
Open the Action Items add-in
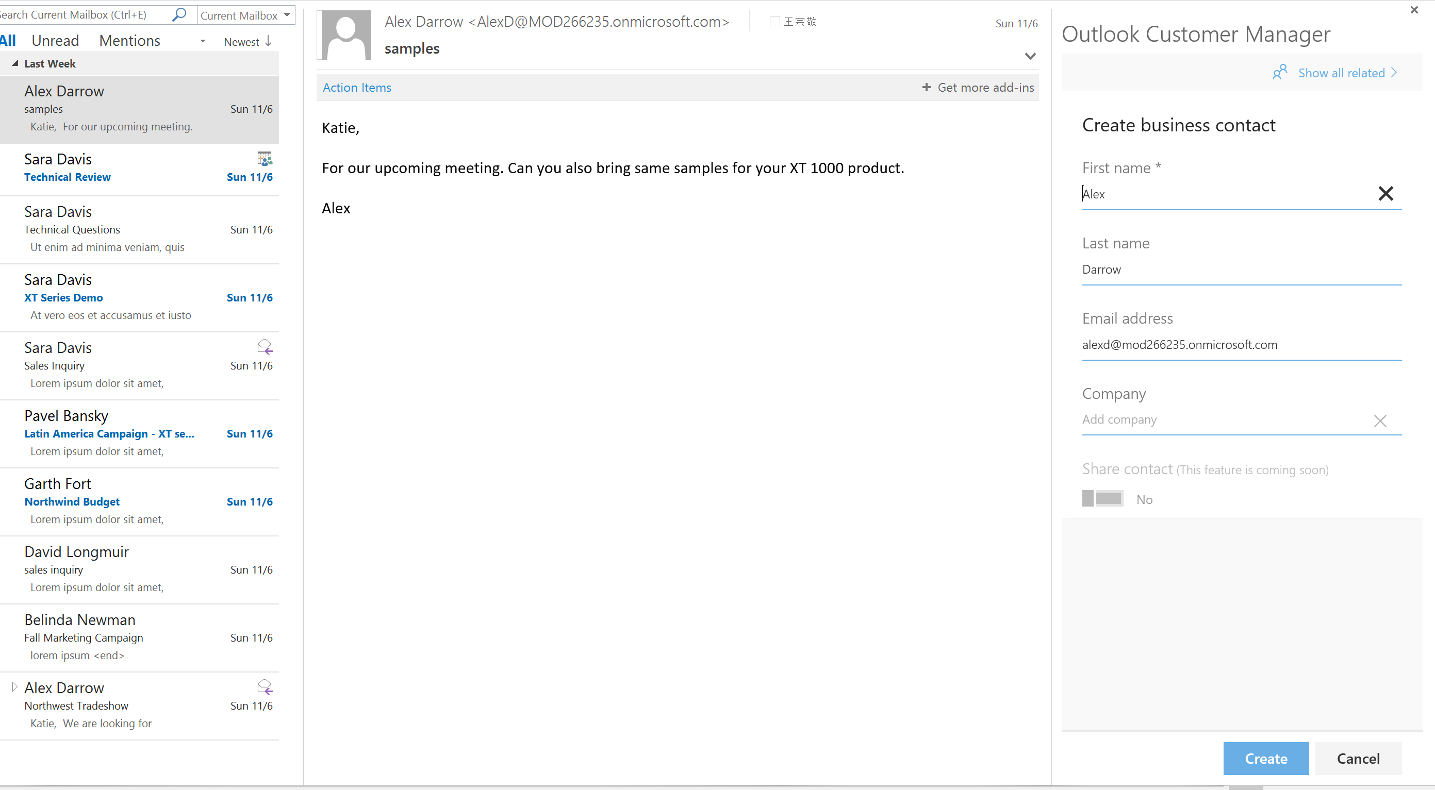click(x=357, y=88)
